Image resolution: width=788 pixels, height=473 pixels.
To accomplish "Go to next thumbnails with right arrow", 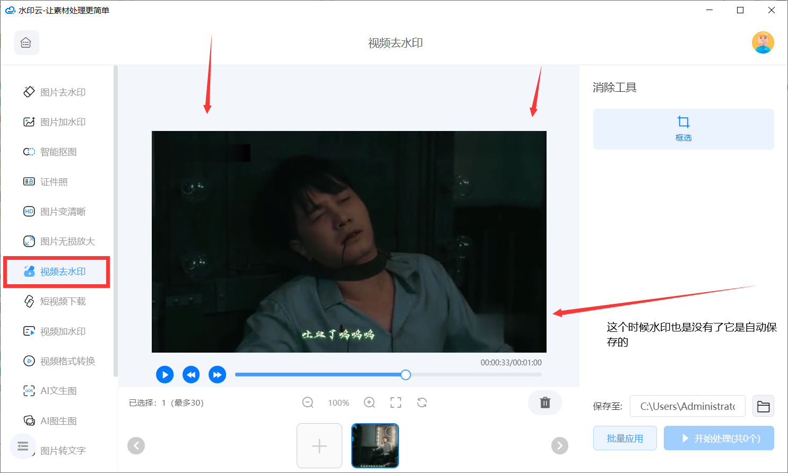I will (x=560, y=445).
